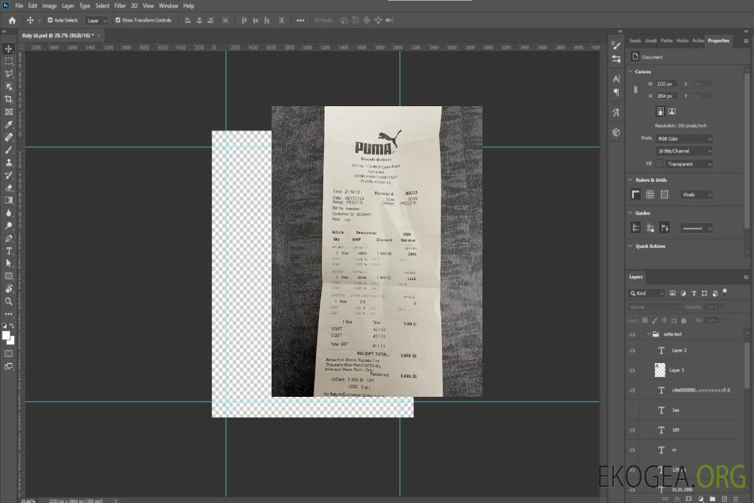Viewport: 754px width, 503px height.
Task: Choose the Lasso tool
Action: pos(8,73)
